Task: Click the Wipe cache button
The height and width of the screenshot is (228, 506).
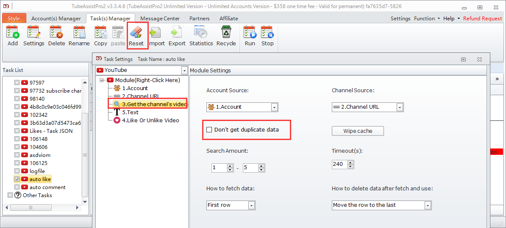Action: pos(358,131)
